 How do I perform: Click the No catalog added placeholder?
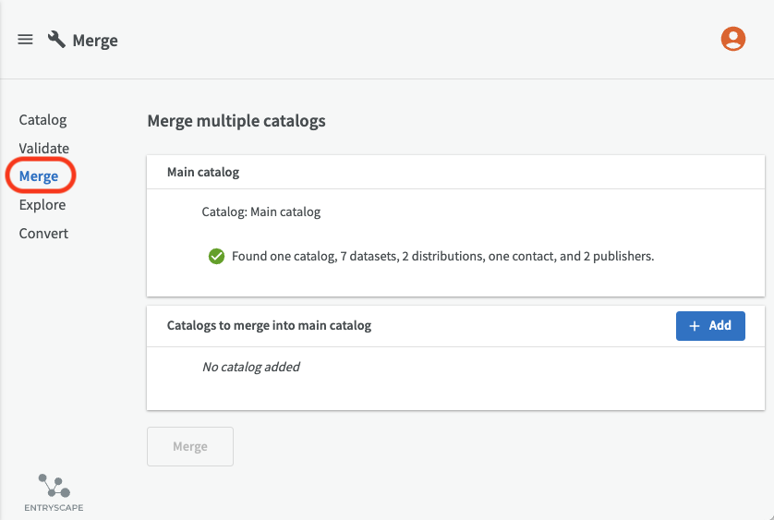click(x=250, y=367)
